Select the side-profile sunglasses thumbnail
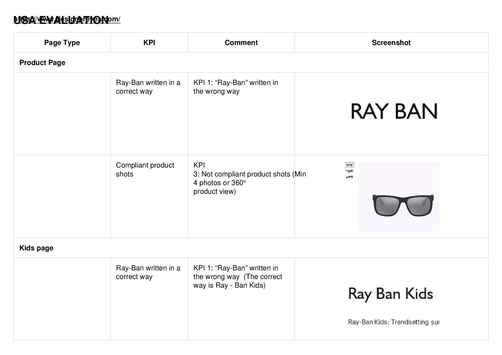Viewport: 502px width, 355px height. pos(349,177)
